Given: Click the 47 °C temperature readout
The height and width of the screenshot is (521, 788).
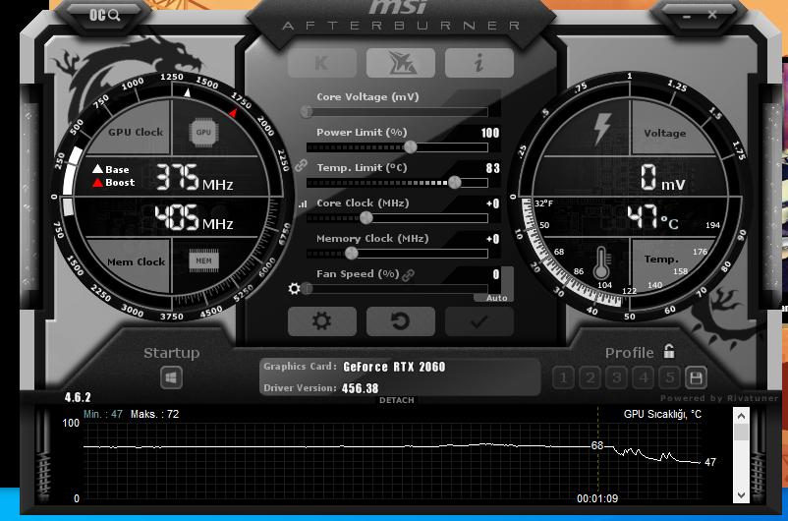Looking at the screenshot, I should [x=652, y=218].
